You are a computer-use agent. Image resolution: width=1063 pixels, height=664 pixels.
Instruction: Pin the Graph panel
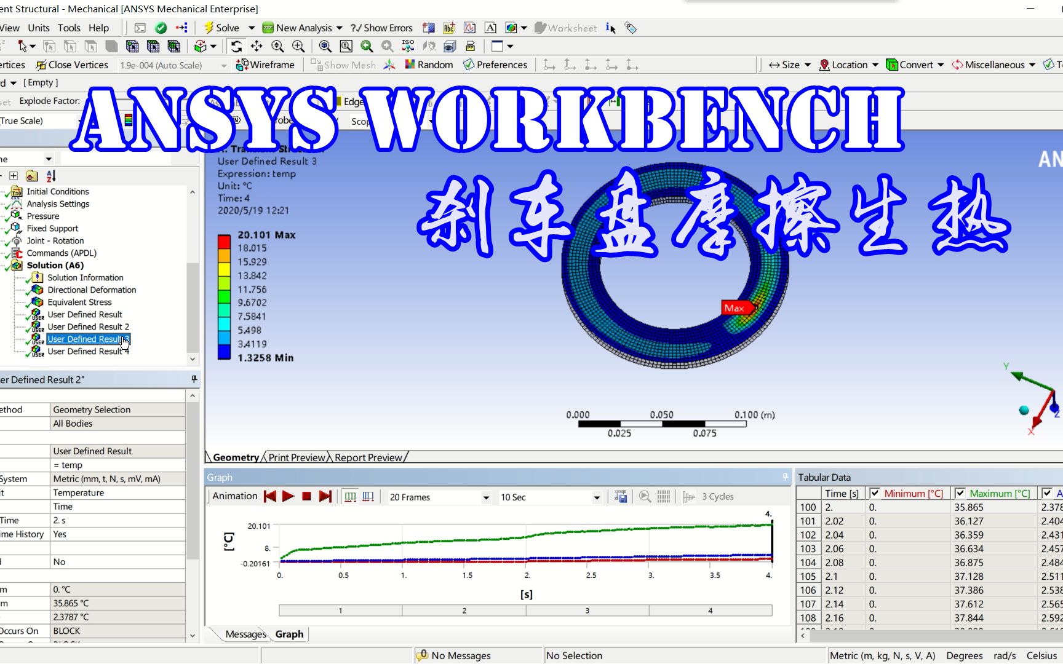point(785,476)
